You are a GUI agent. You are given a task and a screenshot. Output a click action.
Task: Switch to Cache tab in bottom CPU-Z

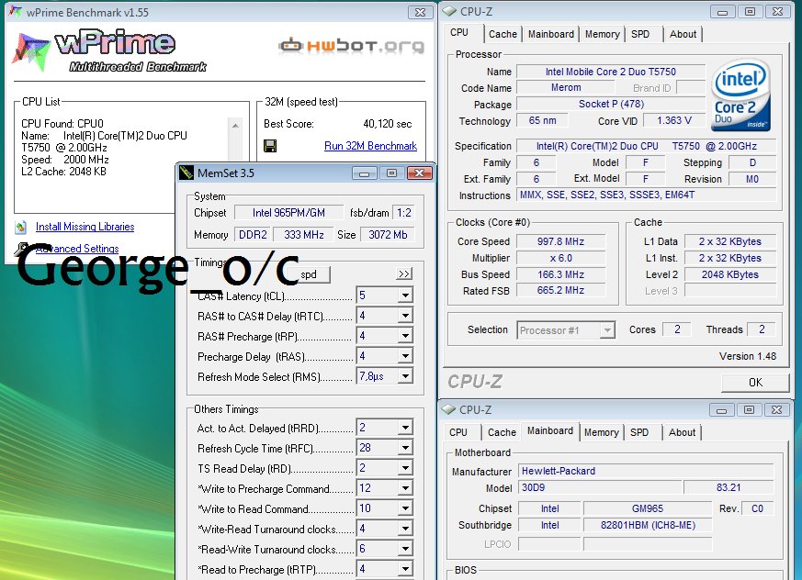(x=502, y=432)
